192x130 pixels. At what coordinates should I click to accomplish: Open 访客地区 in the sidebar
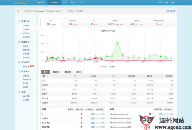coord(26,76)
